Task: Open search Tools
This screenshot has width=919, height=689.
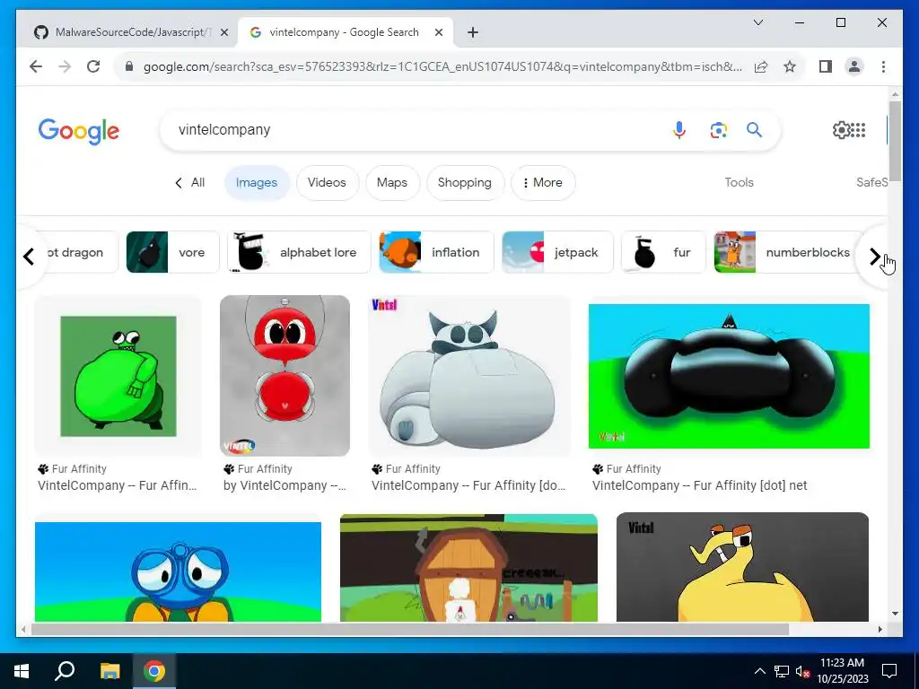Action: (x=740, y=183)
